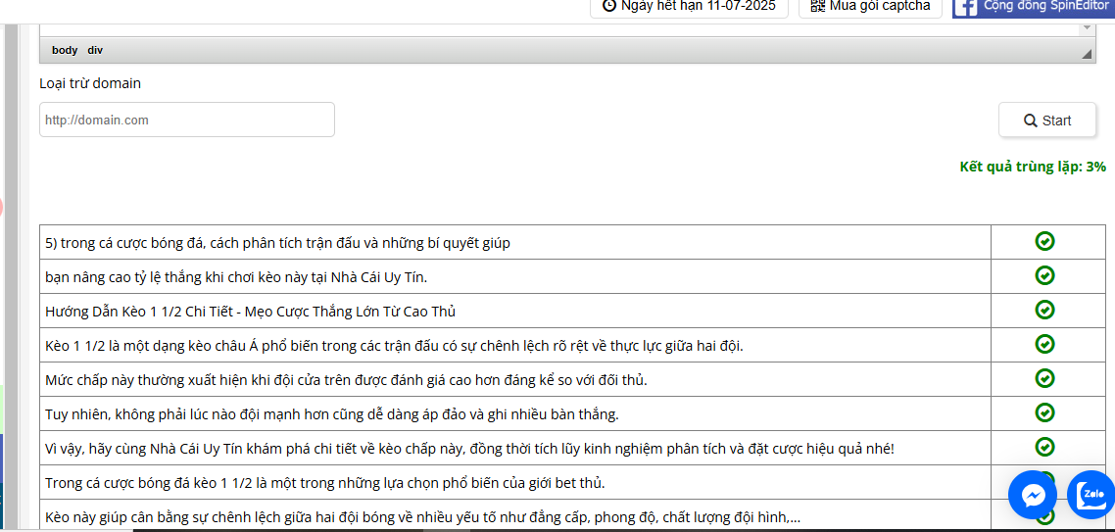Click the green check for the "5) trong cá cược bóng đá" row
This screenshot has height=532, width=1115.
(x=1044, y=242)
